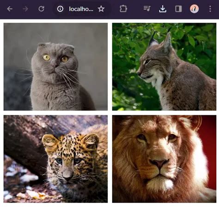
Task: Open the Extensions puzzle icon
Action: click(x=123, y=9)
